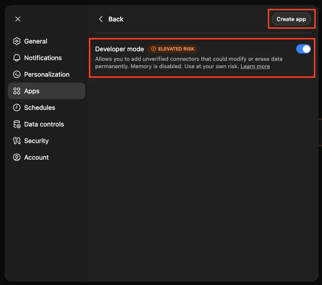Click the Elevated Risk warning icon
Image resolution: width=322 pixels, height=285 pixels.
(153, 49)
